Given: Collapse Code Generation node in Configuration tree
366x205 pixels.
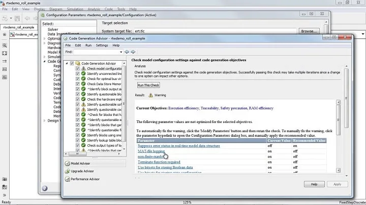Looking at the screenshot, I should [x=44, y=61].
